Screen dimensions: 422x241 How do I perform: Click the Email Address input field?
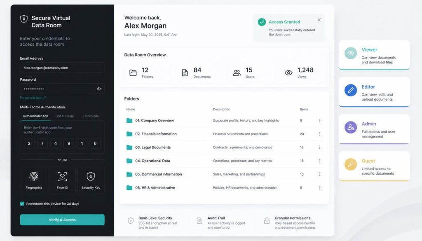pyautogui.click(x=62, y=68)
